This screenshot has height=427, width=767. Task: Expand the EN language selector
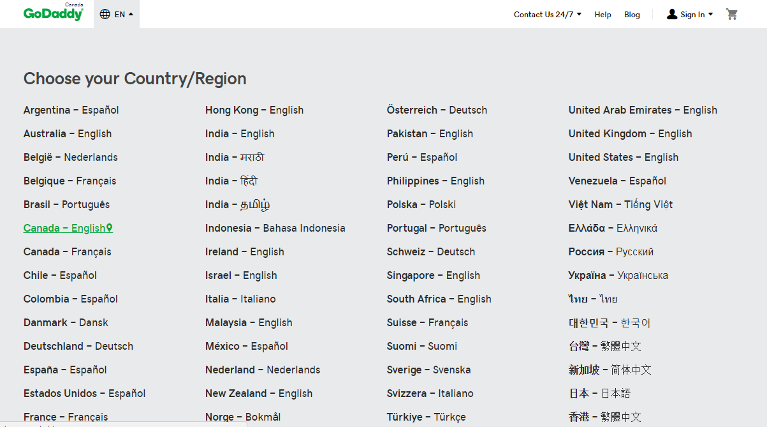point(117,14)
